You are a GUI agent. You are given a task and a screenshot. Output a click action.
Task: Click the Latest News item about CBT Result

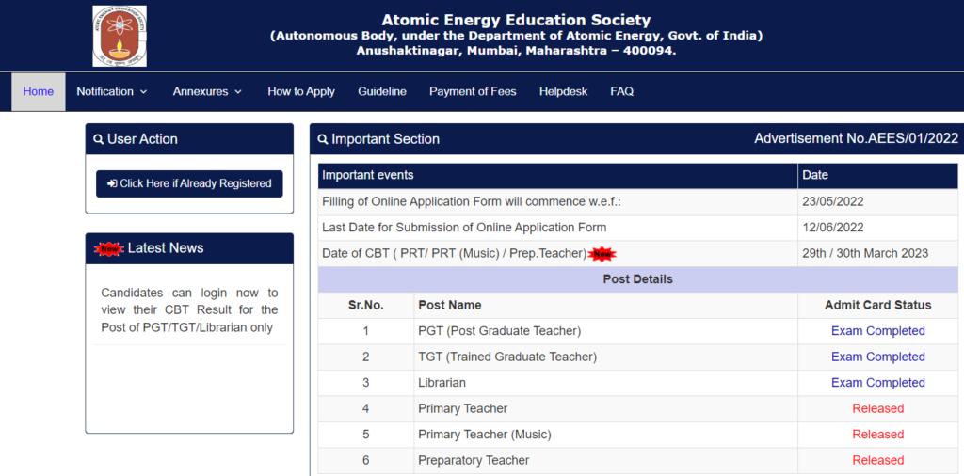click(x=189, y=310)
